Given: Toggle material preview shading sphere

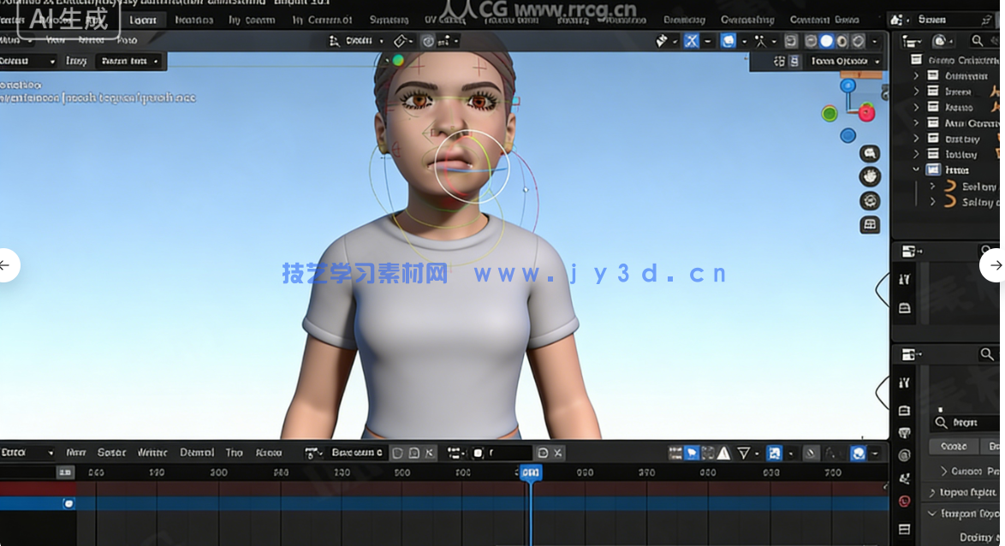Looking at the screenshot, I should (x=841, y=40).
